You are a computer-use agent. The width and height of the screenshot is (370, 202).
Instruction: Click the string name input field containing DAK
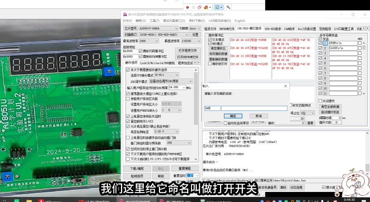click(x=246, y=108)
